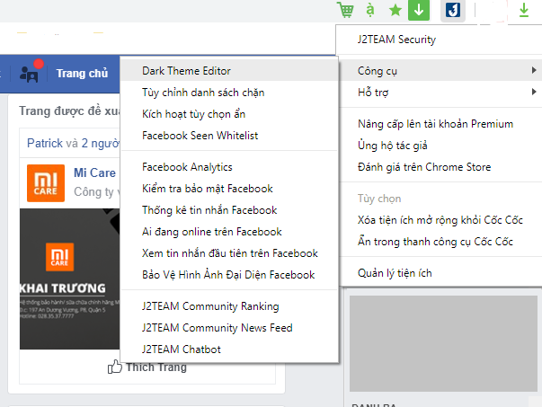Click the J2TEAM Security extension icon
Viewport: 542px width, 407px height.
pyautogui.click(x=453, y=11)
